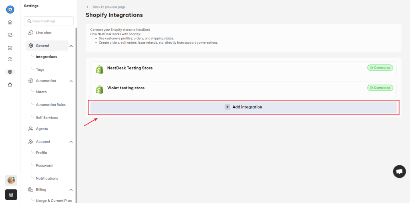Click the Automation icon in sidebar
The image size is (410, 203).
(31, 81)
